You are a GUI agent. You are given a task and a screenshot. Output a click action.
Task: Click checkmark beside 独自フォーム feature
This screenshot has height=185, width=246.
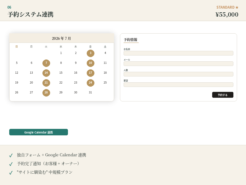tap(11, 156)
